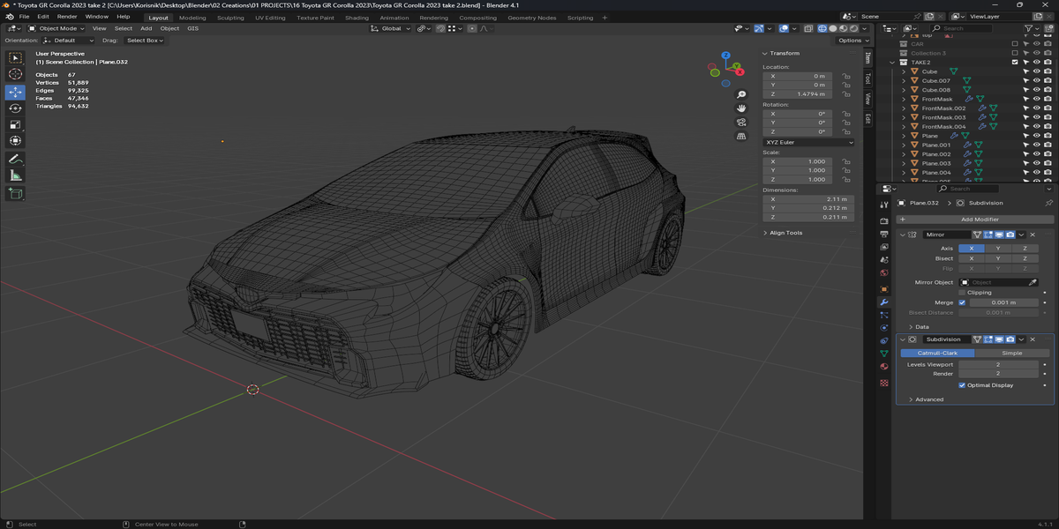Hide FrontMask in the outliner viewport
The image size is (1059, 529).
(1036, 99)
